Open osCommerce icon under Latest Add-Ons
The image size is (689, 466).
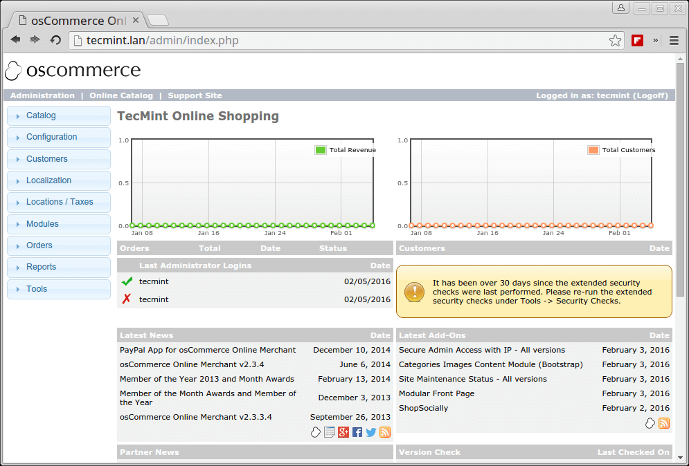coord(650,423)
